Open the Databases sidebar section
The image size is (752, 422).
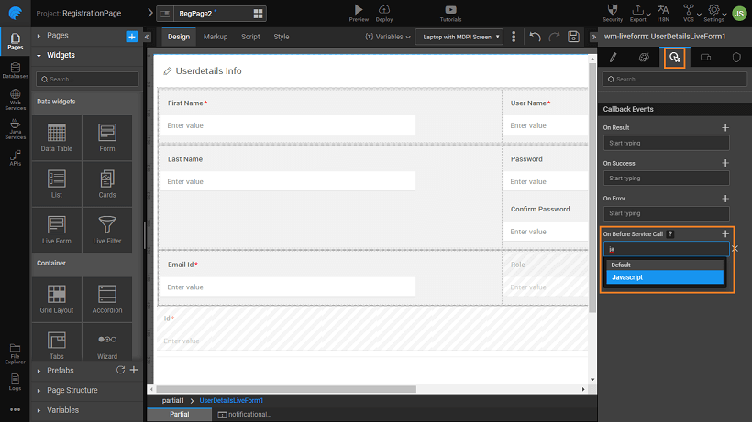click(x=15, y=70)
